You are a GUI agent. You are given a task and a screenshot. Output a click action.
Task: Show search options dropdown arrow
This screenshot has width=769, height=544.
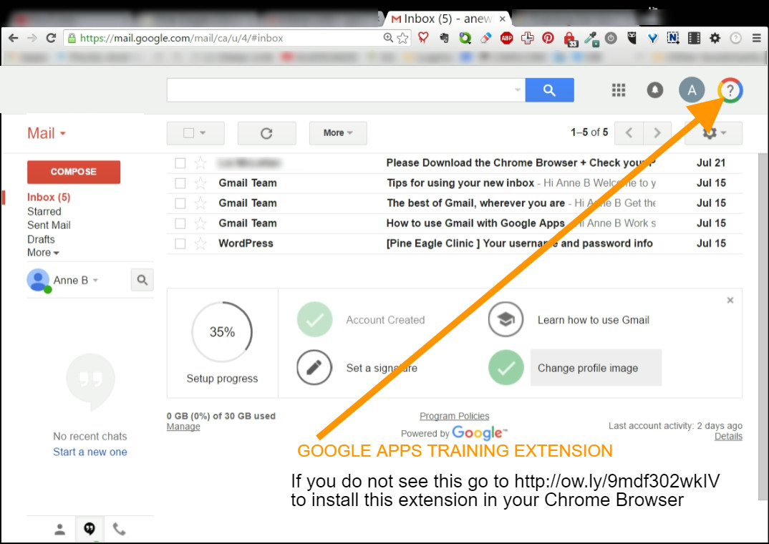point(518,89)
